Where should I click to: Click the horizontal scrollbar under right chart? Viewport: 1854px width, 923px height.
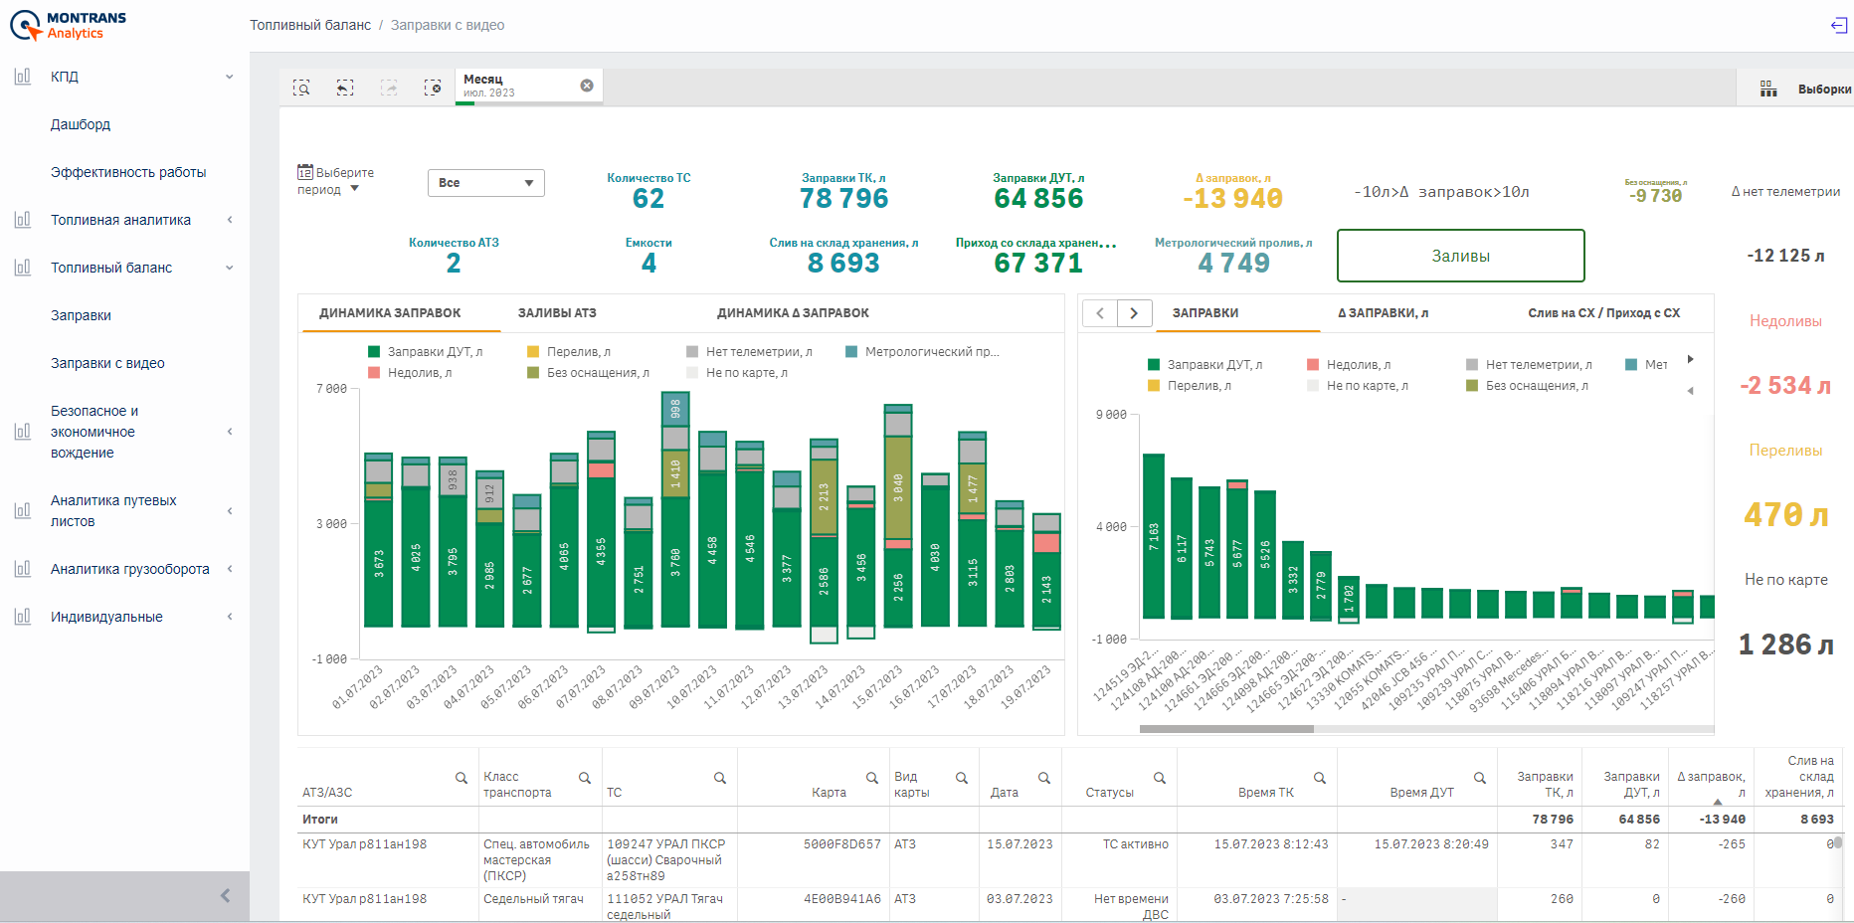1226,729
